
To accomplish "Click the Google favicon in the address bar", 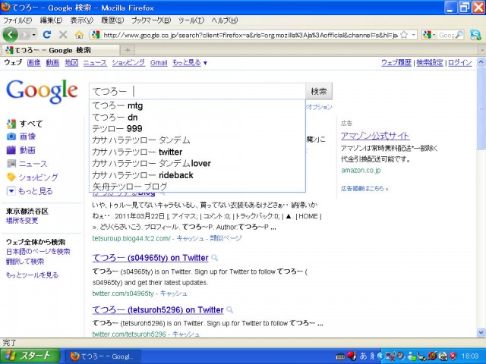I will 96,35.
